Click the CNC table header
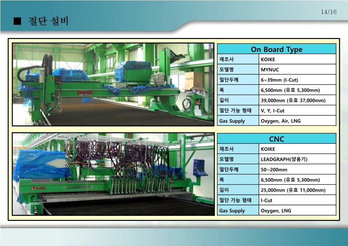This screenshot has height=246, width=348. tap(277, 139)
